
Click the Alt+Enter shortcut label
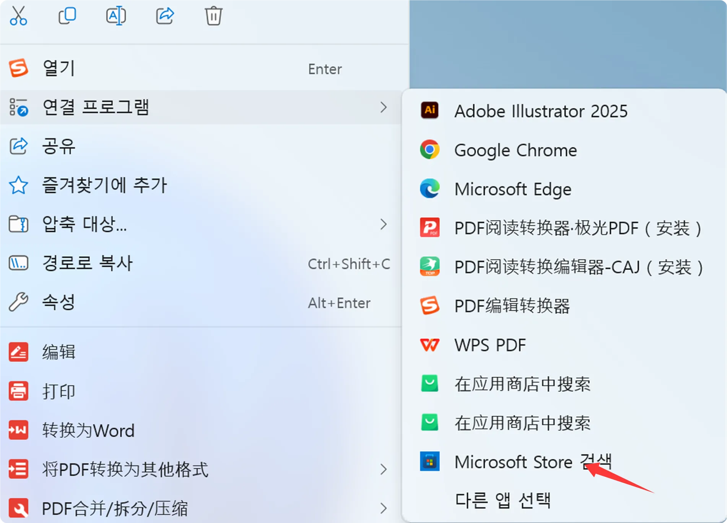(x=339, y=303)
